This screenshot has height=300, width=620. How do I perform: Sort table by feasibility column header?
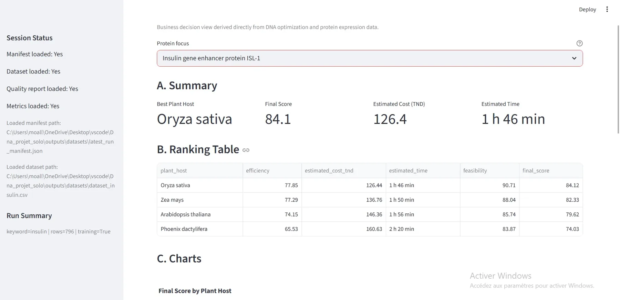tap(490, 170)
